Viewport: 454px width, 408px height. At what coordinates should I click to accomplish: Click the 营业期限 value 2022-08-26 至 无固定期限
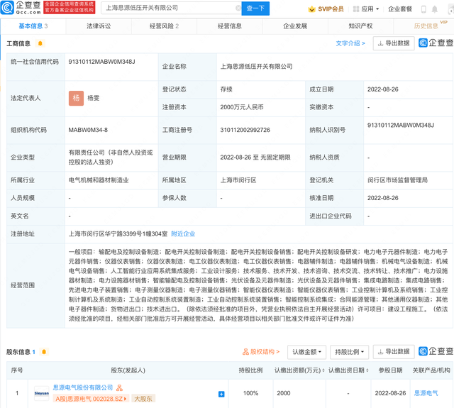click(x=255, y=158)
